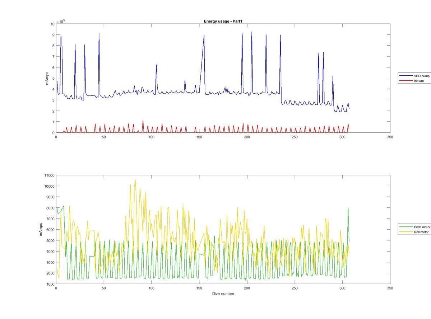Click the "5" y-axis tick of the energy usage plot
Screen dimensions: 431x319
click(x=53, y=79)
